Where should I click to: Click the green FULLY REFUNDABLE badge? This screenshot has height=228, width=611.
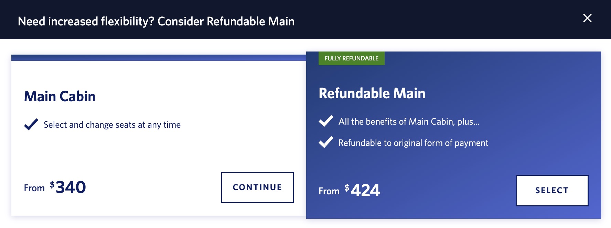352,58
